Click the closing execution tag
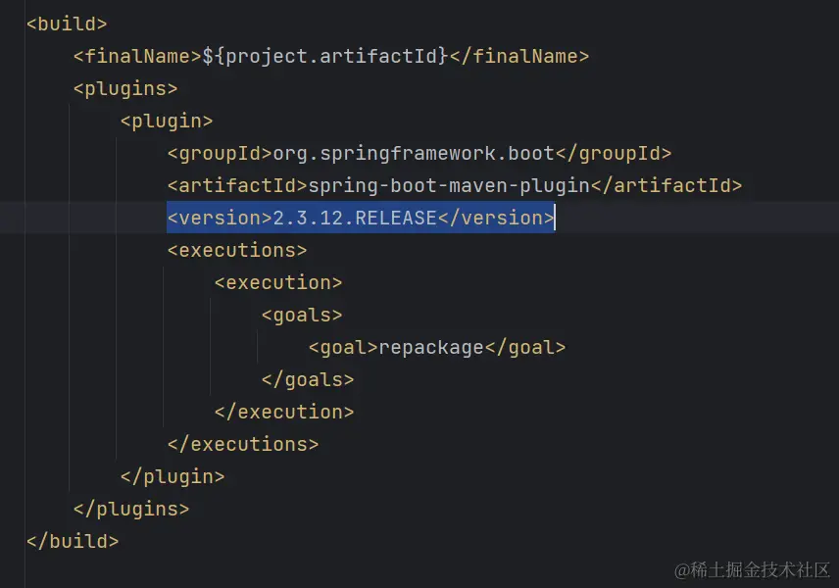This screenshot has width=839, height=588. tap(283, 412)
